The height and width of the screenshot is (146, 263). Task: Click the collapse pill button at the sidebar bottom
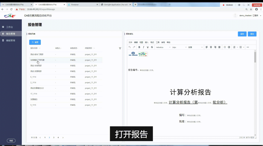coord(11,140)
